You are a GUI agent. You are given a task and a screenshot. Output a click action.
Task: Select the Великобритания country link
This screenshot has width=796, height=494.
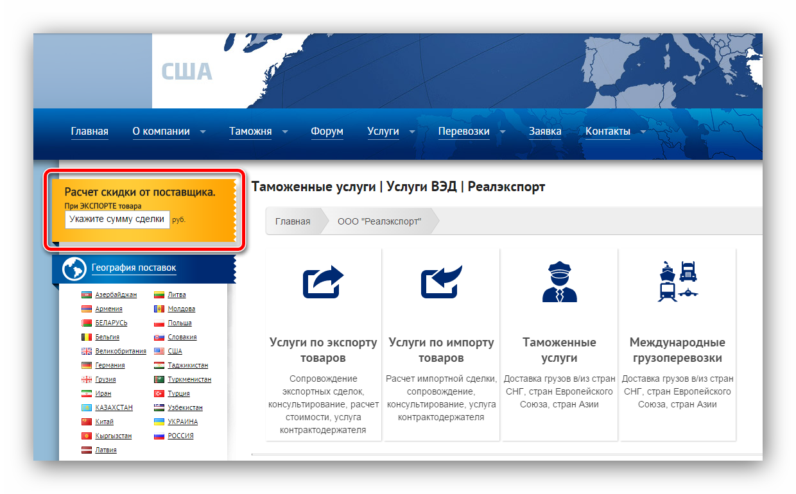point(121,352)
